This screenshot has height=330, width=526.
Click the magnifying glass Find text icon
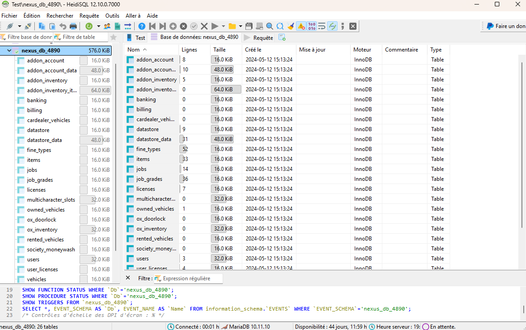(x=270, y=26)
